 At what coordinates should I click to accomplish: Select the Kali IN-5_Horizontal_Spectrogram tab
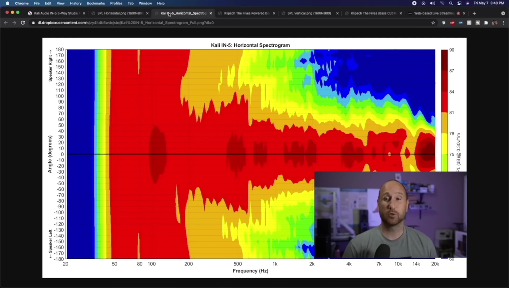[x=183, y=13]
